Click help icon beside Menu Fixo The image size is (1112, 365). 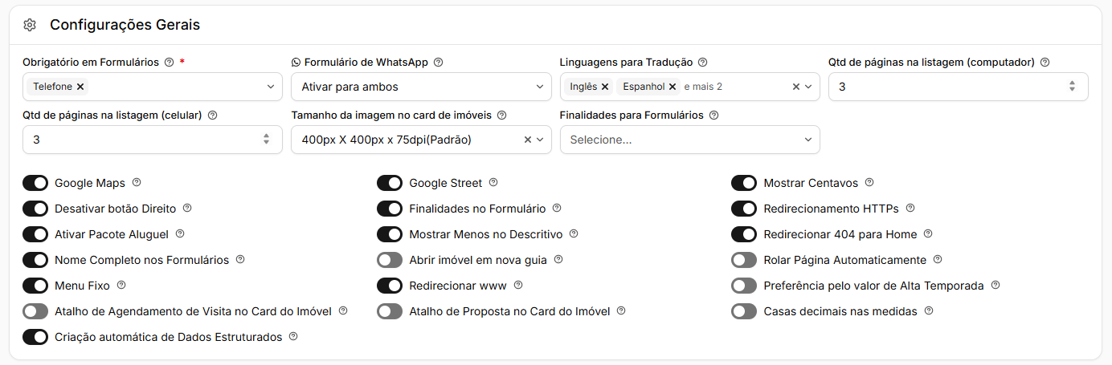click(x=121, y=286)
